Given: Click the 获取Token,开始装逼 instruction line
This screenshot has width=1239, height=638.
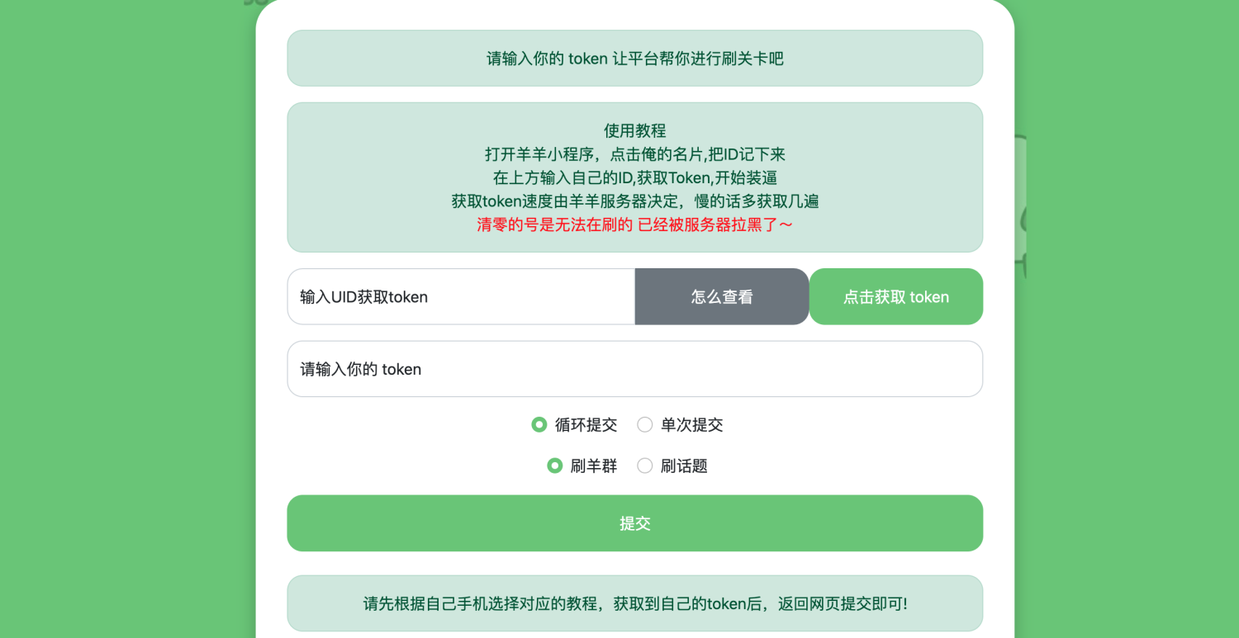Looking at the screenshot, I should pyautogui.click(x=634, y=177).
